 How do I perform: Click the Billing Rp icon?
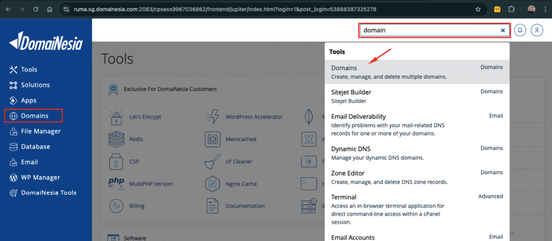pyautogui.click(x=116, y=206)
